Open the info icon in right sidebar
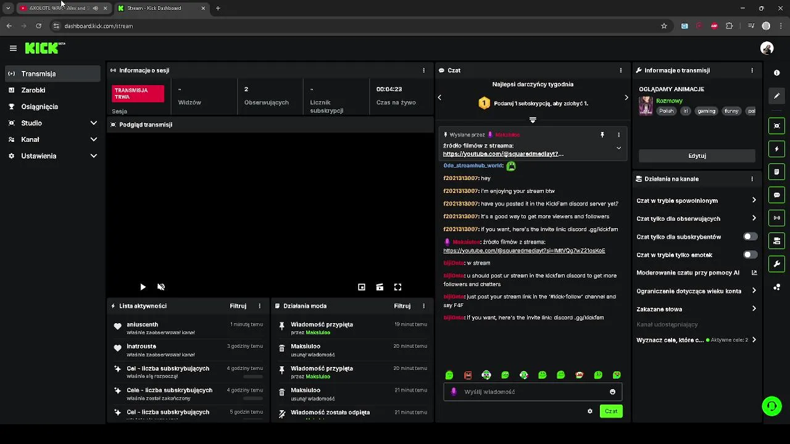Viewport: 790px width, 444px height. [x=776, y=73]
